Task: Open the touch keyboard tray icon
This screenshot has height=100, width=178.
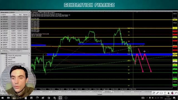Action: click(x=143, y=98)
